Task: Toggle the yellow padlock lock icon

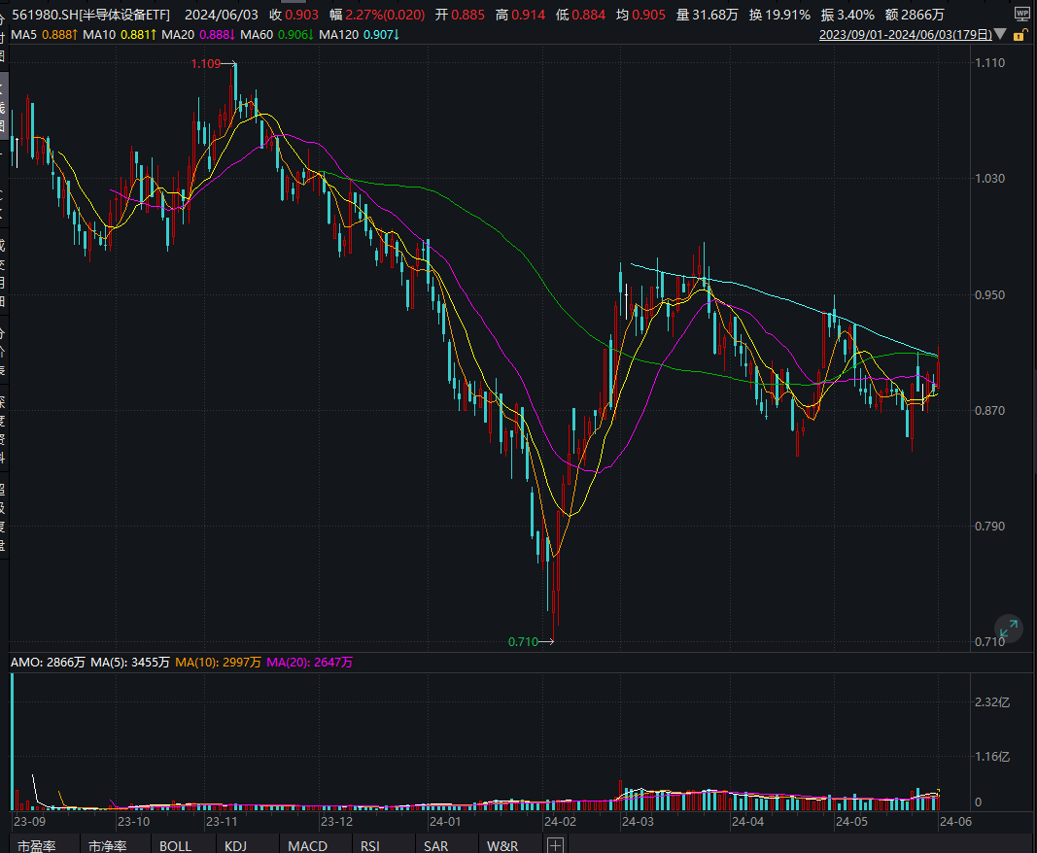Action: coord(1020,35)
